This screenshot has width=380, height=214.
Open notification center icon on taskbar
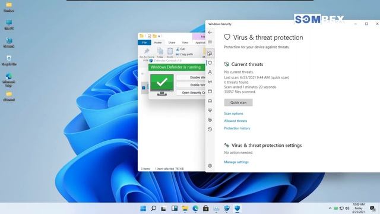(x=372, y=208)
